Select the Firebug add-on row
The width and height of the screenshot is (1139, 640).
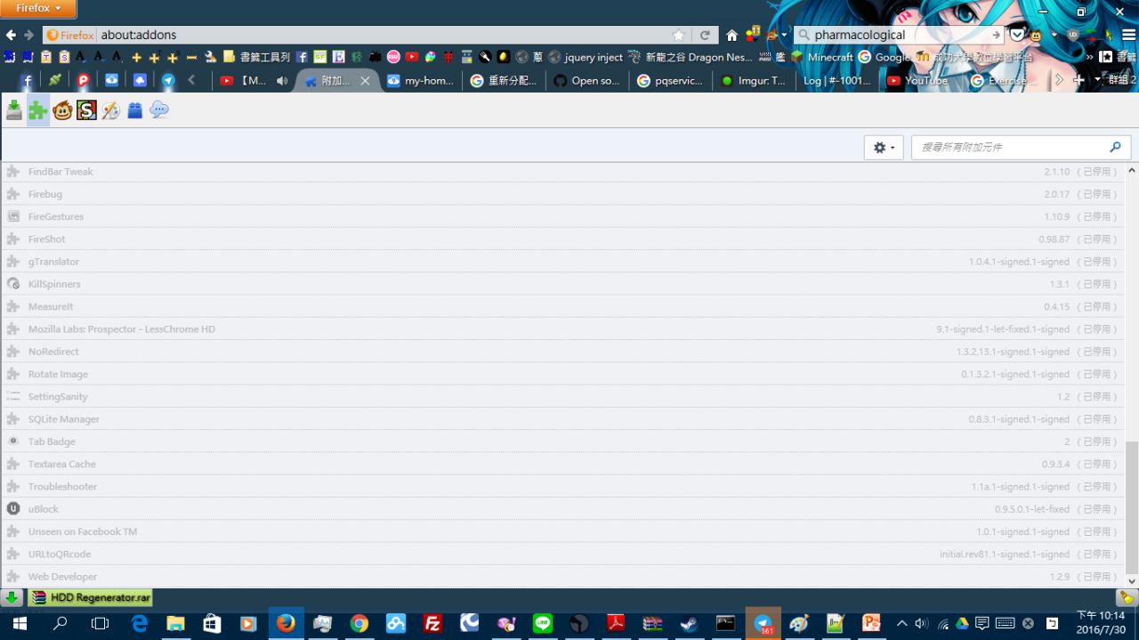coord(562,194)
